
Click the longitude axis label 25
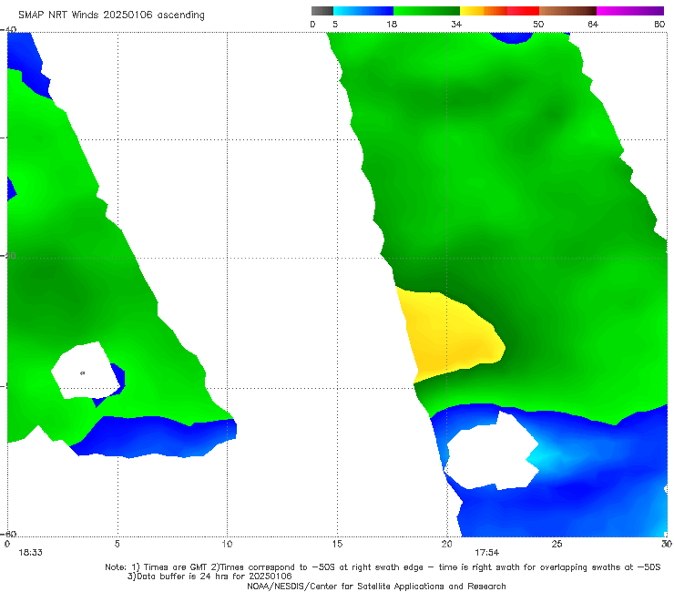(557, 545)
